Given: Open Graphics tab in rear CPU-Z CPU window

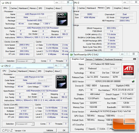Looking at the screenshot, I should [50, 8].
